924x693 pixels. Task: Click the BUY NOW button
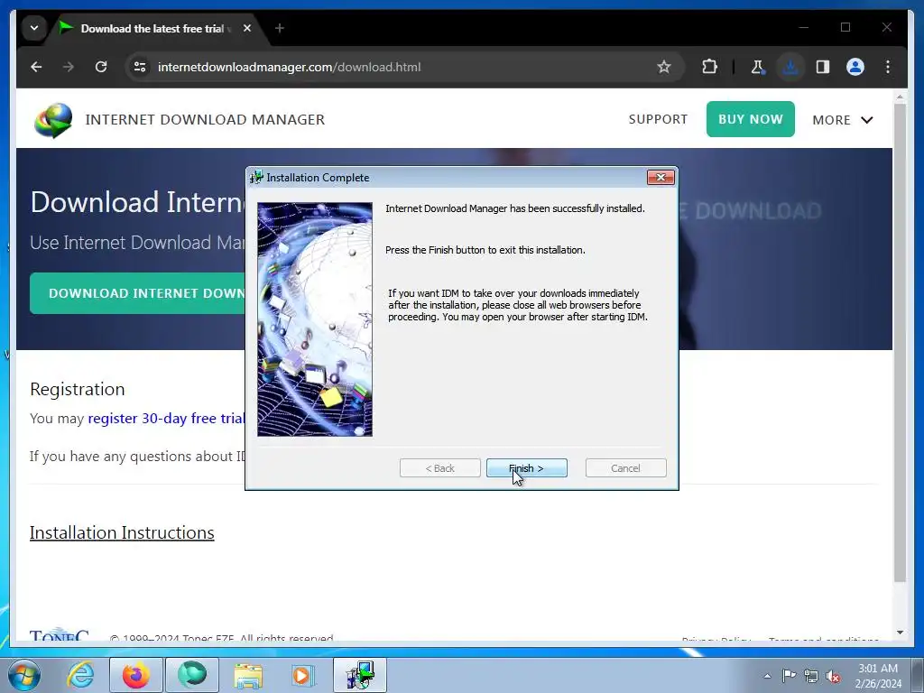pyautogui.click(x=750, y=119)
